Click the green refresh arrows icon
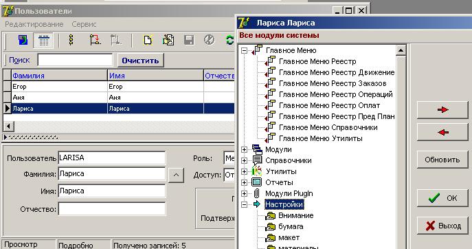This screenshot has height=249, width=472. click(229, 40)
